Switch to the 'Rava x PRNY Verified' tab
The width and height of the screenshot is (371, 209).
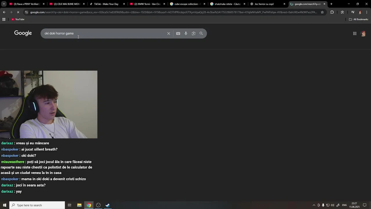click(26, 4)
